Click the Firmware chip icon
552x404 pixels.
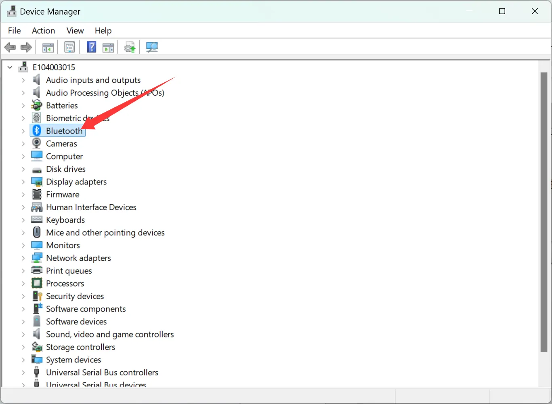click(37, 194)
